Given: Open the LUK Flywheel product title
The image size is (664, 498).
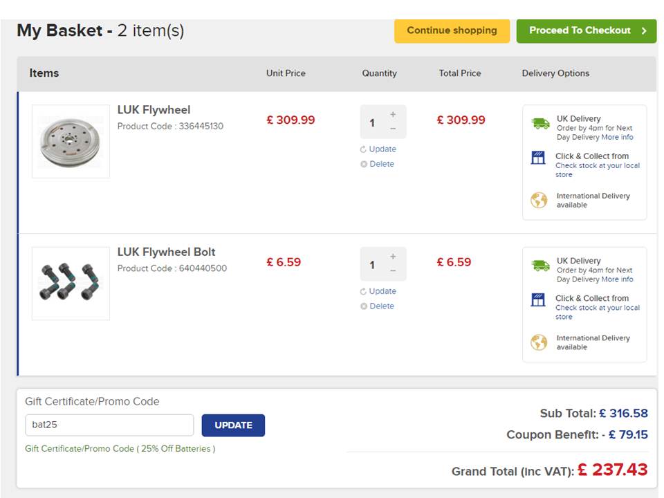Looking at the screenshot, I should 154,110.
